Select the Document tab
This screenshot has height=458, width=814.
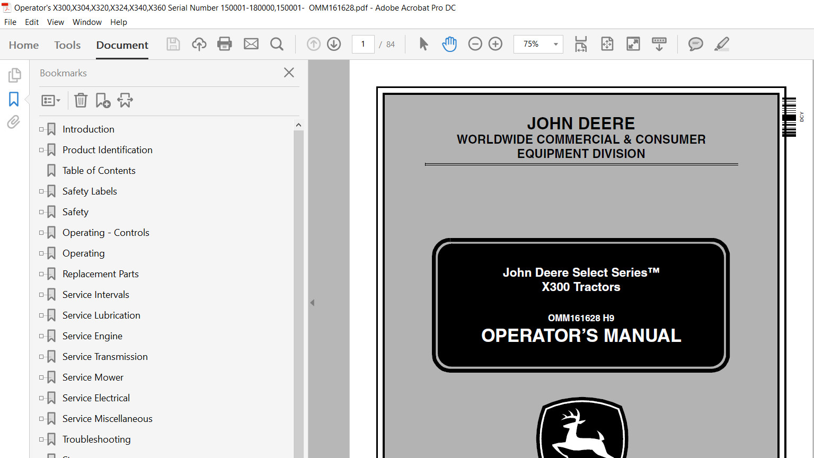pos(122,45)
